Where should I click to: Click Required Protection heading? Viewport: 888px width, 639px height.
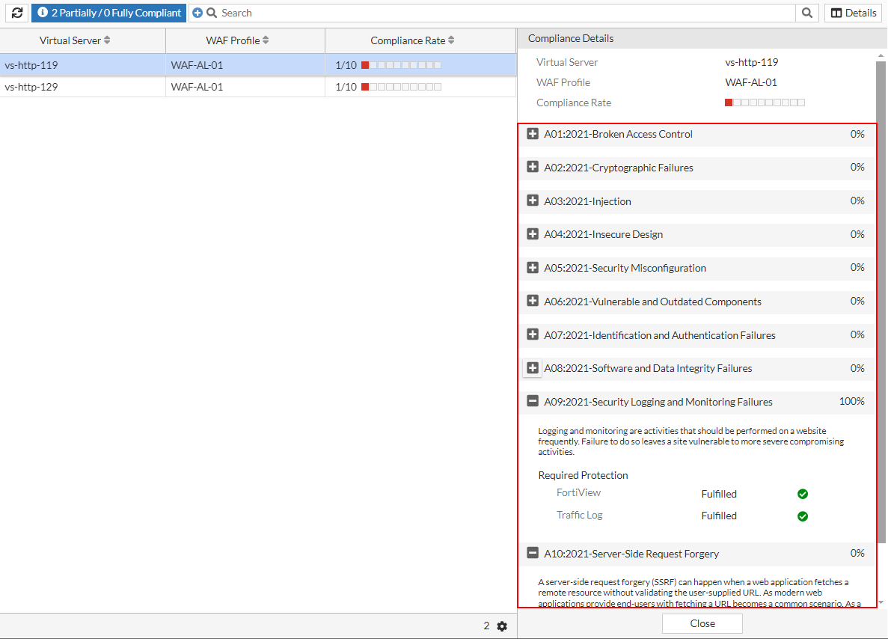pyautogui.click(x=583, y=475)
